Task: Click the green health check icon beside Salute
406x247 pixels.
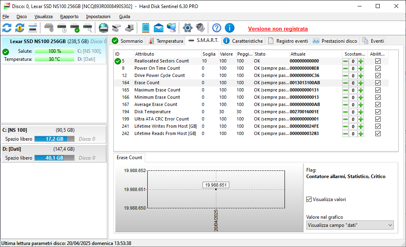Action: 6,52
